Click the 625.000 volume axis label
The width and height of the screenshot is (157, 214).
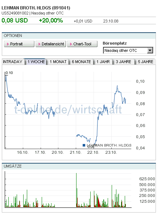pos(147,179)
